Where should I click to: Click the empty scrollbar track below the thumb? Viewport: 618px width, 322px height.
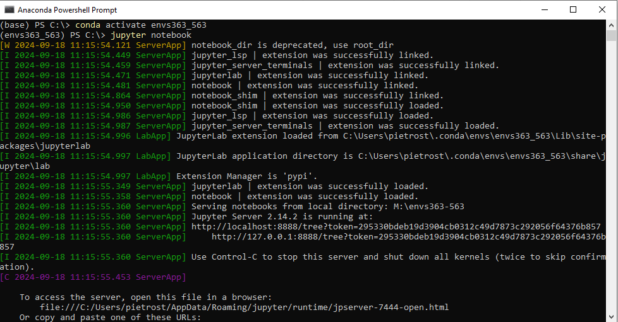[x=612, y=189]
